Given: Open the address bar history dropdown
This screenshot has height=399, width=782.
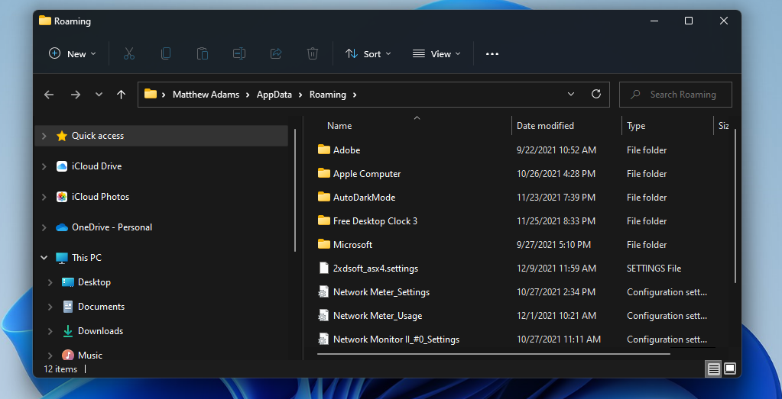Looking at the screenshot, I should 571,95.
